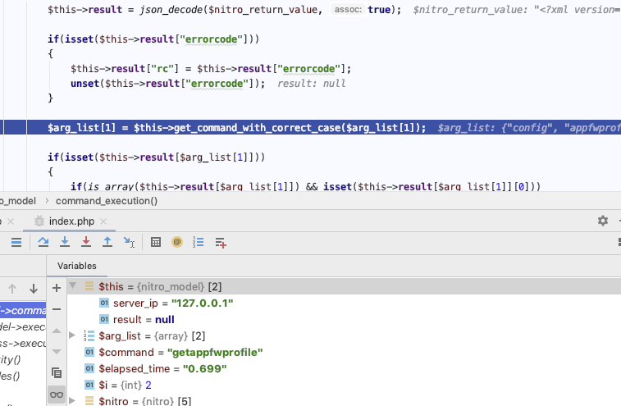
Task: Click the Step Out debugger icon
Action: [107, 242]
